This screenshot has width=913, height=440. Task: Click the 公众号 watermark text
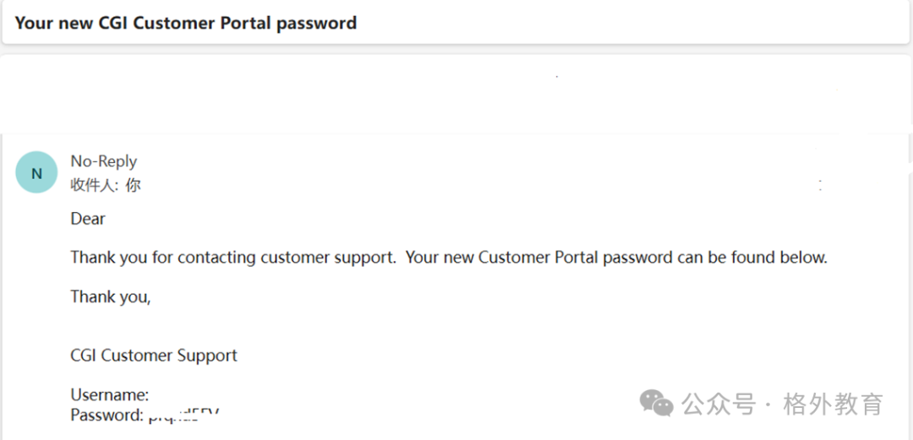[719, 404]
